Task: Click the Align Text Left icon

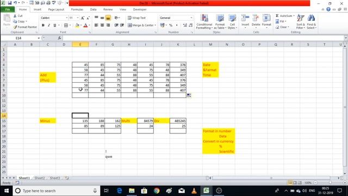Action: [96, 26]
